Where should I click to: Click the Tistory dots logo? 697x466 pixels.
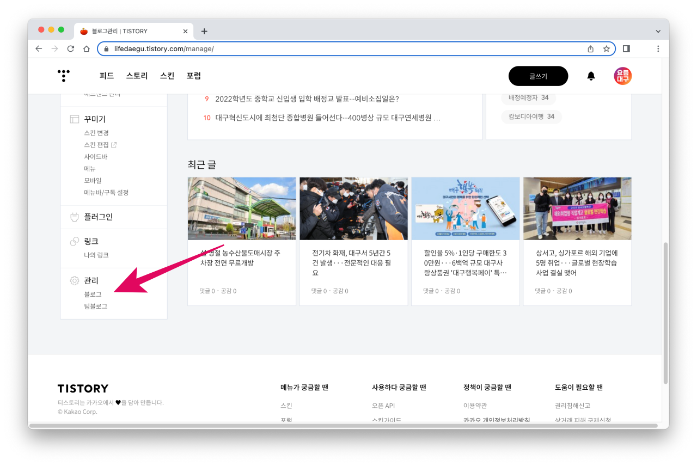click(x=64, y=76)
